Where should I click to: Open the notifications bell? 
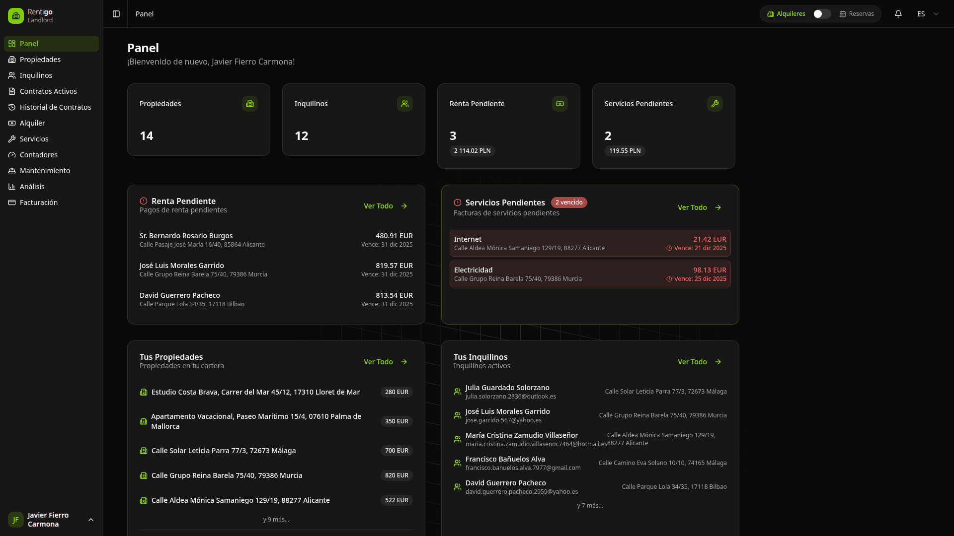pos(898,14)
